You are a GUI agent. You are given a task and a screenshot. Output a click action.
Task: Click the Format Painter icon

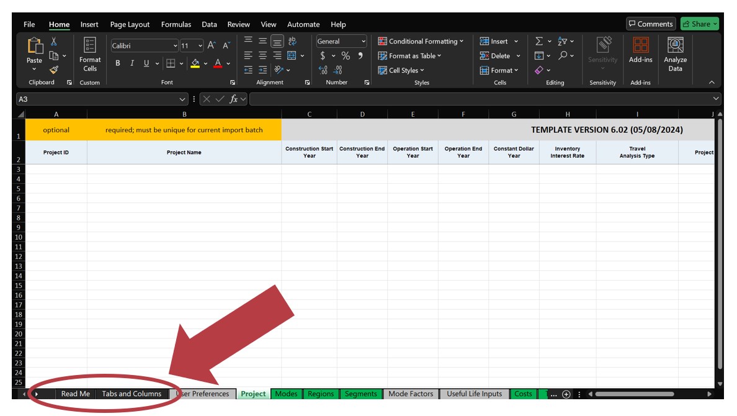(x=54, y=69)
